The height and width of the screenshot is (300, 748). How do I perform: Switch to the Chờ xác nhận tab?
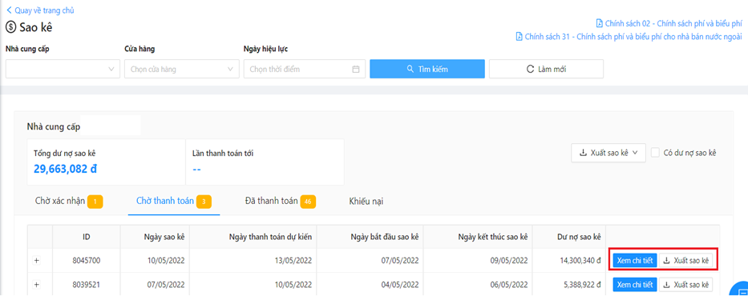(x=69, y=202)
